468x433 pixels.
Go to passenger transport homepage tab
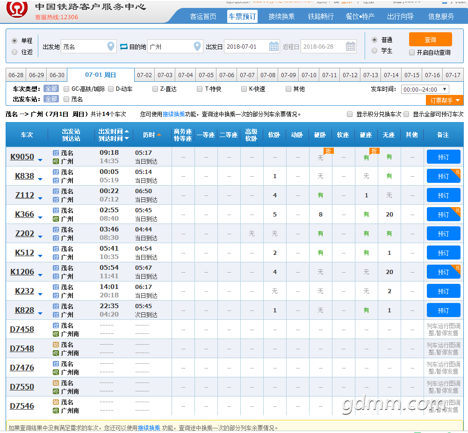203,16
